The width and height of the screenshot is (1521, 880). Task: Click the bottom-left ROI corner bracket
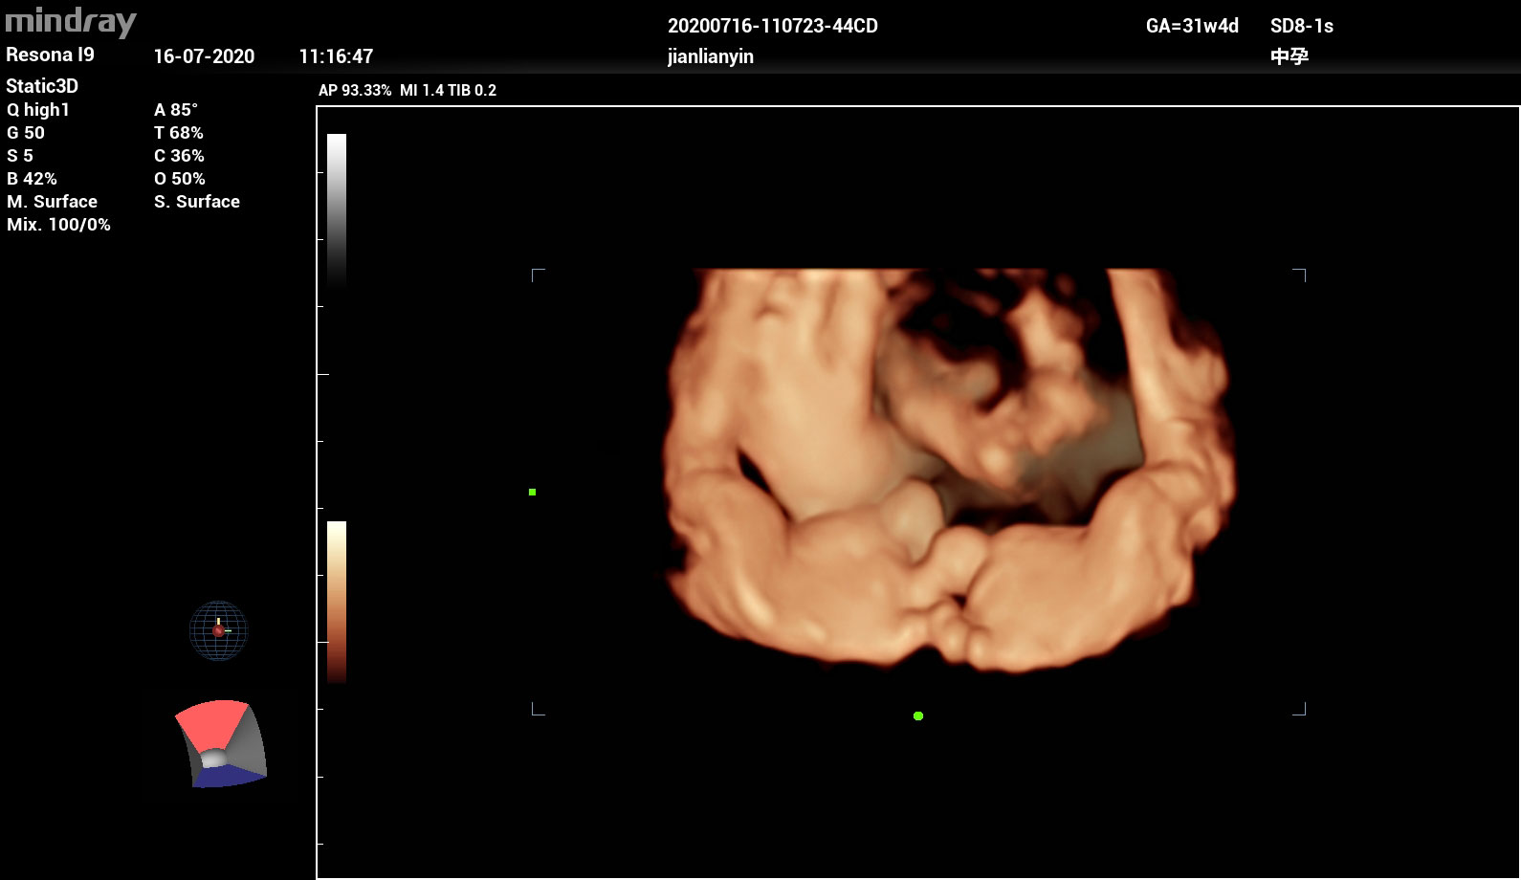pos(538,709)
